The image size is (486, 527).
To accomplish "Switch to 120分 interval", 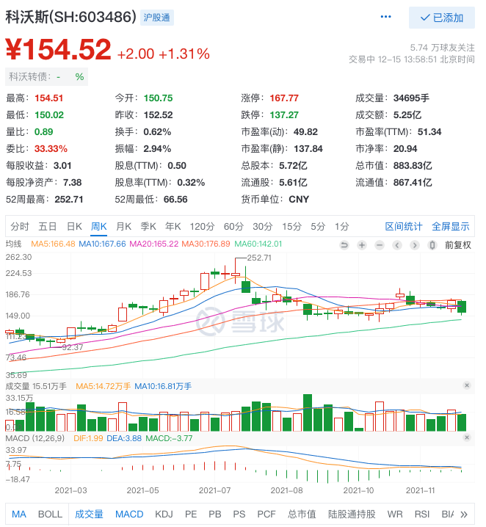I will [202, 226].
